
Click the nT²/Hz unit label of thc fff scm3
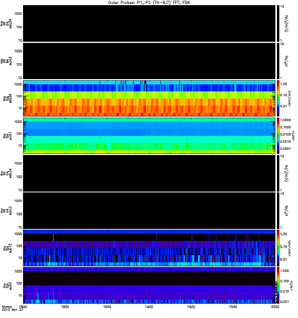click(286, 211)
